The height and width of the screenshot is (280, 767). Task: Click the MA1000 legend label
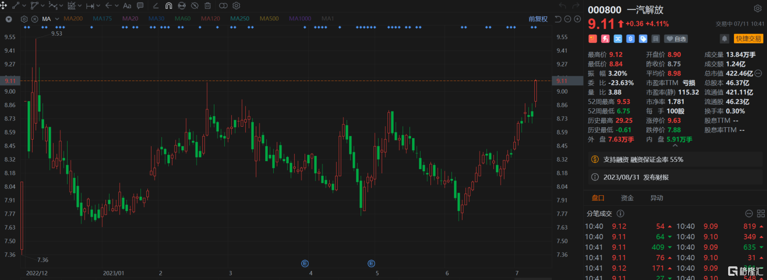coord(300,19)
